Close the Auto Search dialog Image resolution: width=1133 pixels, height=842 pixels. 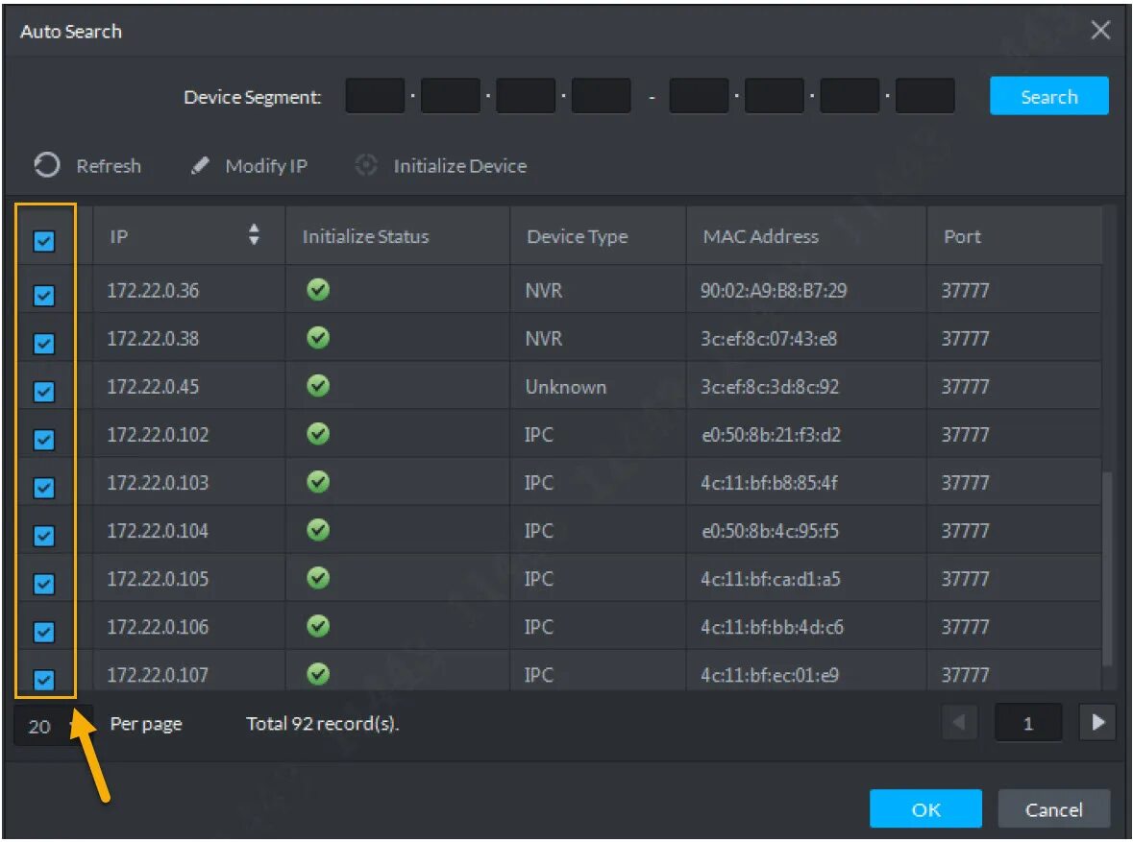(x=1100, y=31)
